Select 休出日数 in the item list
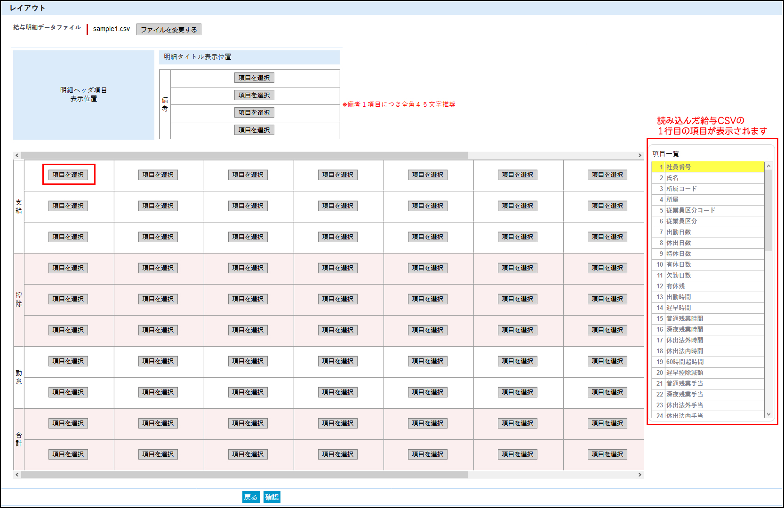This screenshot has width=784, height=508. tap(708, 243)
